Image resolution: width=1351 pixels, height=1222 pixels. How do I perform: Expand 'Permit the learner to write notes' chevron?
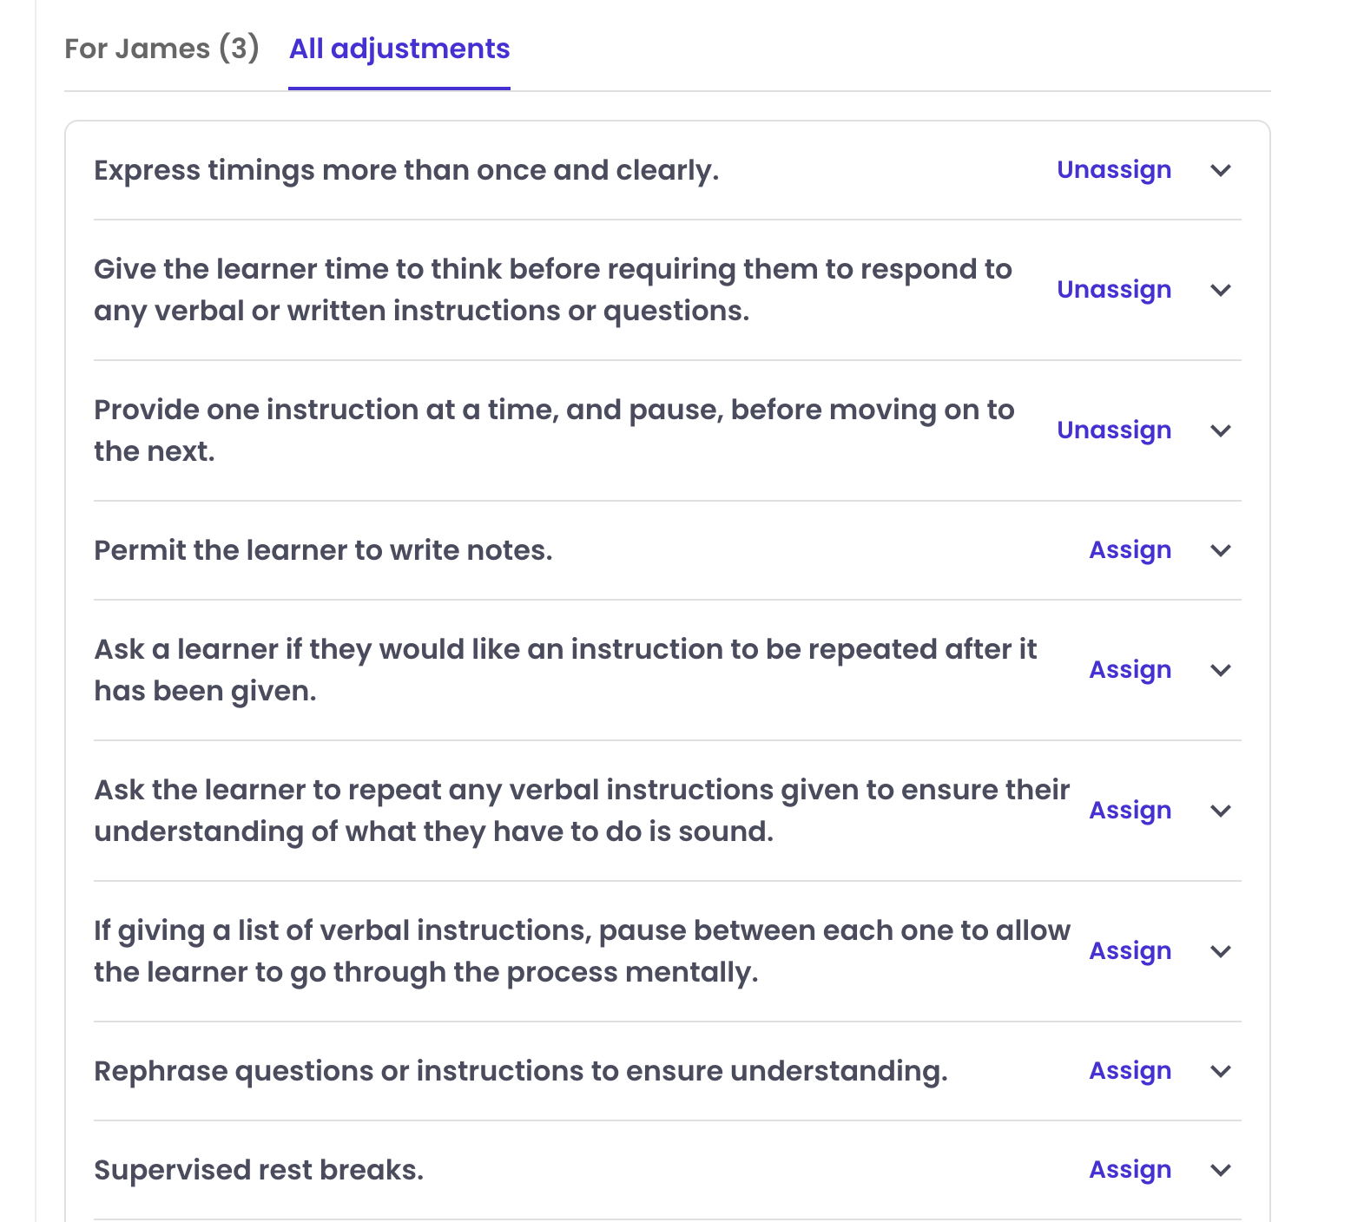(1221, 550)
